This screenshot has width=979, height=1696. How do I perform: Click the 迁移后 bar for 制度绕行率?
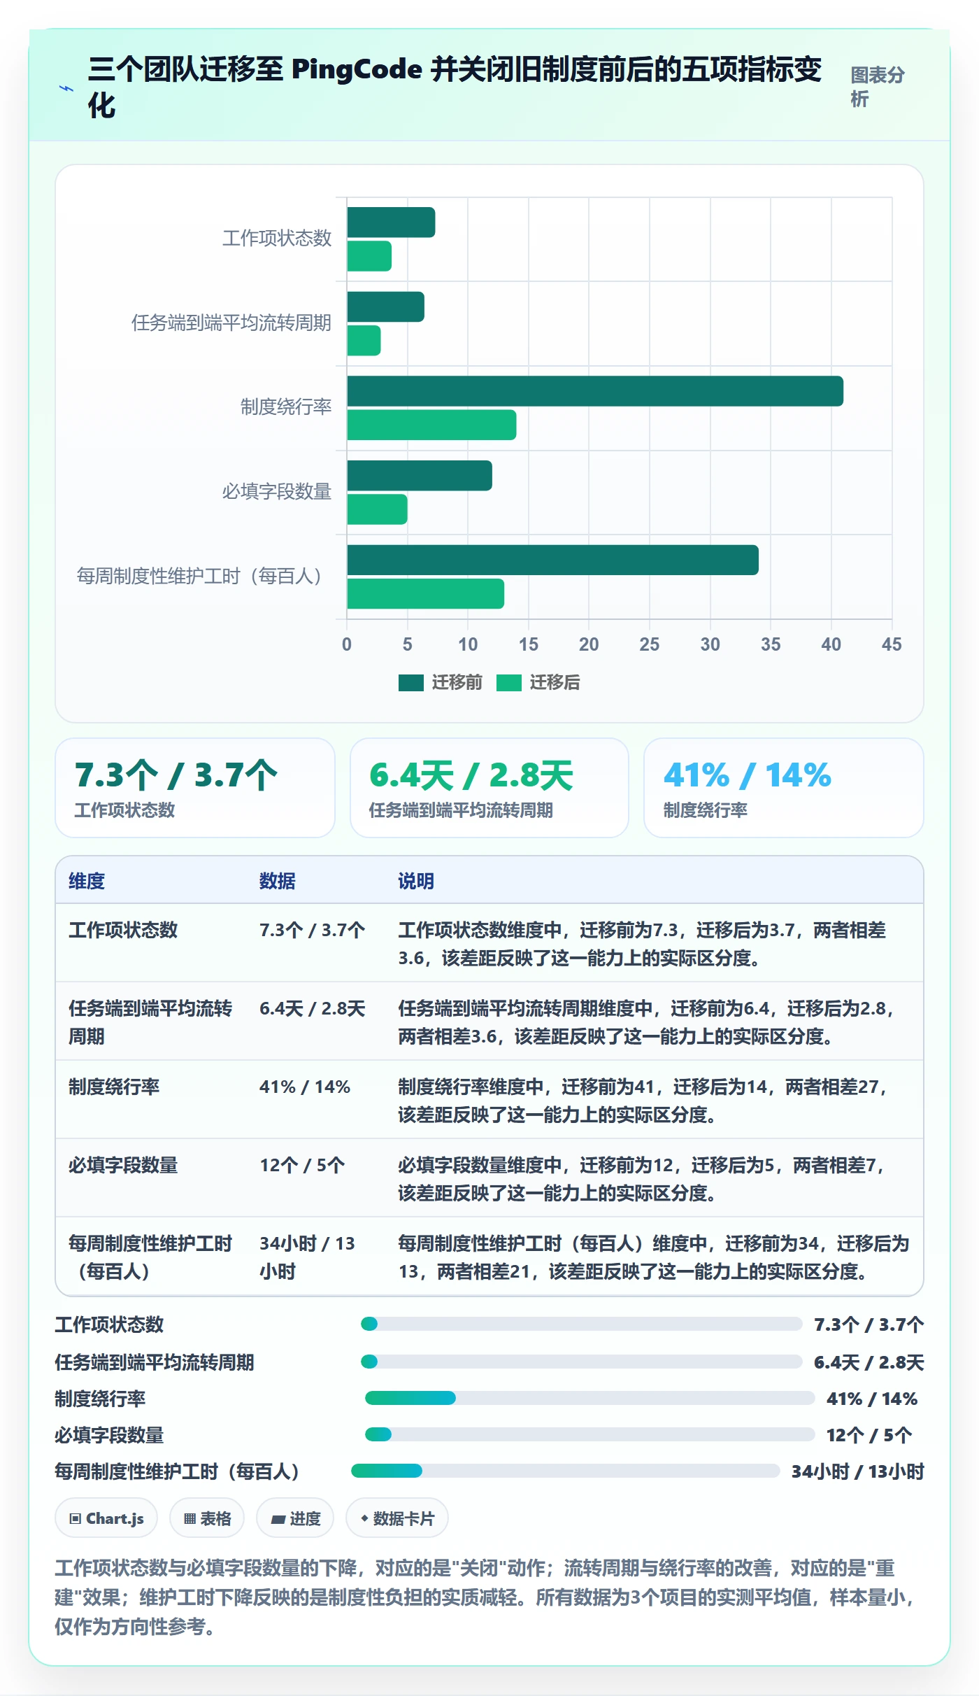tap(431, 425)
